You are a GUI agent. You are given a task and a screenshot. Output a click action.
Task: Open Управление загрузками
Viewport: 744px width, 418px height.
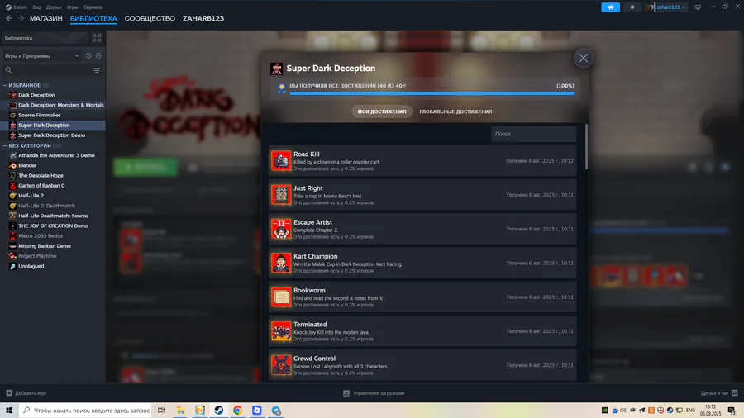tap(374, 393)
